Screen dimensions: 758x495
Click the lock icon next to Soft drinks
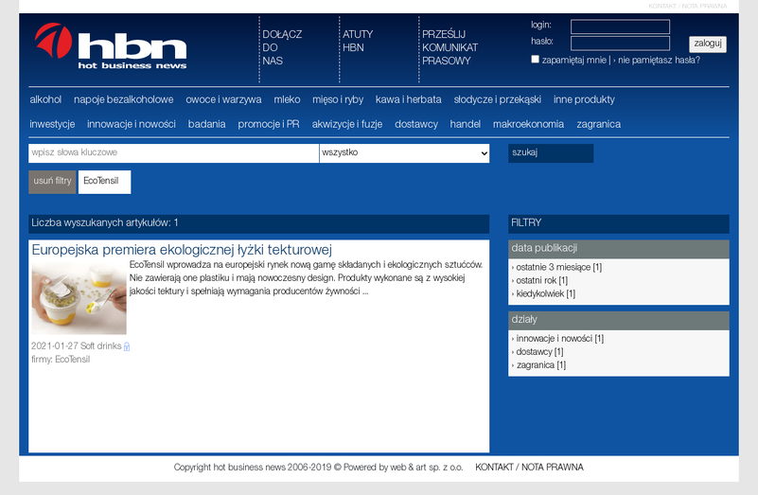[x=127, y=346]
